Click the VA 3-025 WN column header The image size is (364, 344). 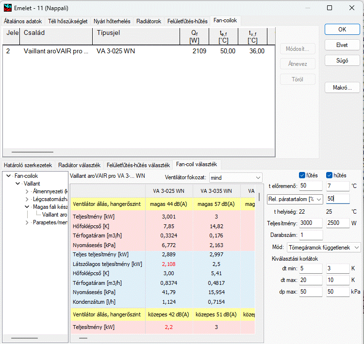169,191
